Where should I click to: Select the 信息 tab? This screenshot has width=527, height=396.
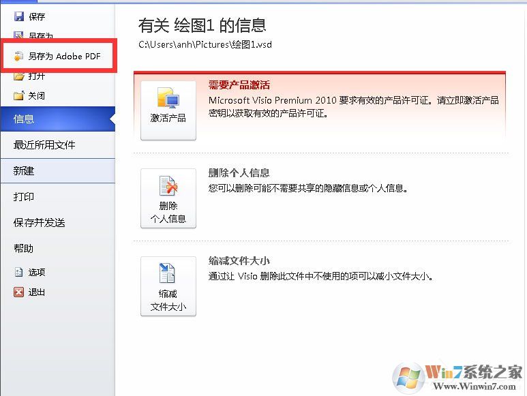coord(58,119)
